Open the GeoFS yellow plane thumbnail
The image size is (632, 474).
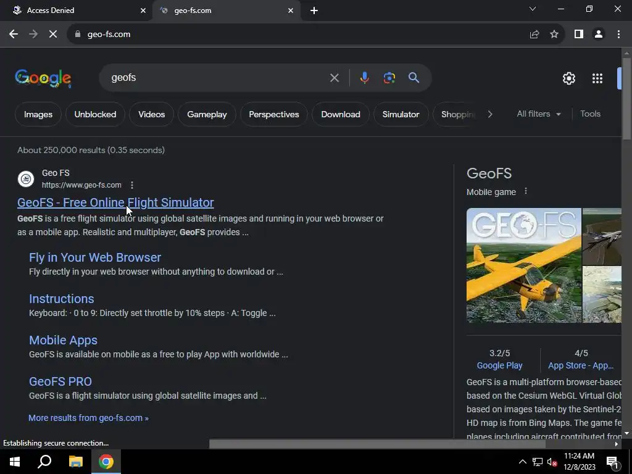(x=524, y=265)
